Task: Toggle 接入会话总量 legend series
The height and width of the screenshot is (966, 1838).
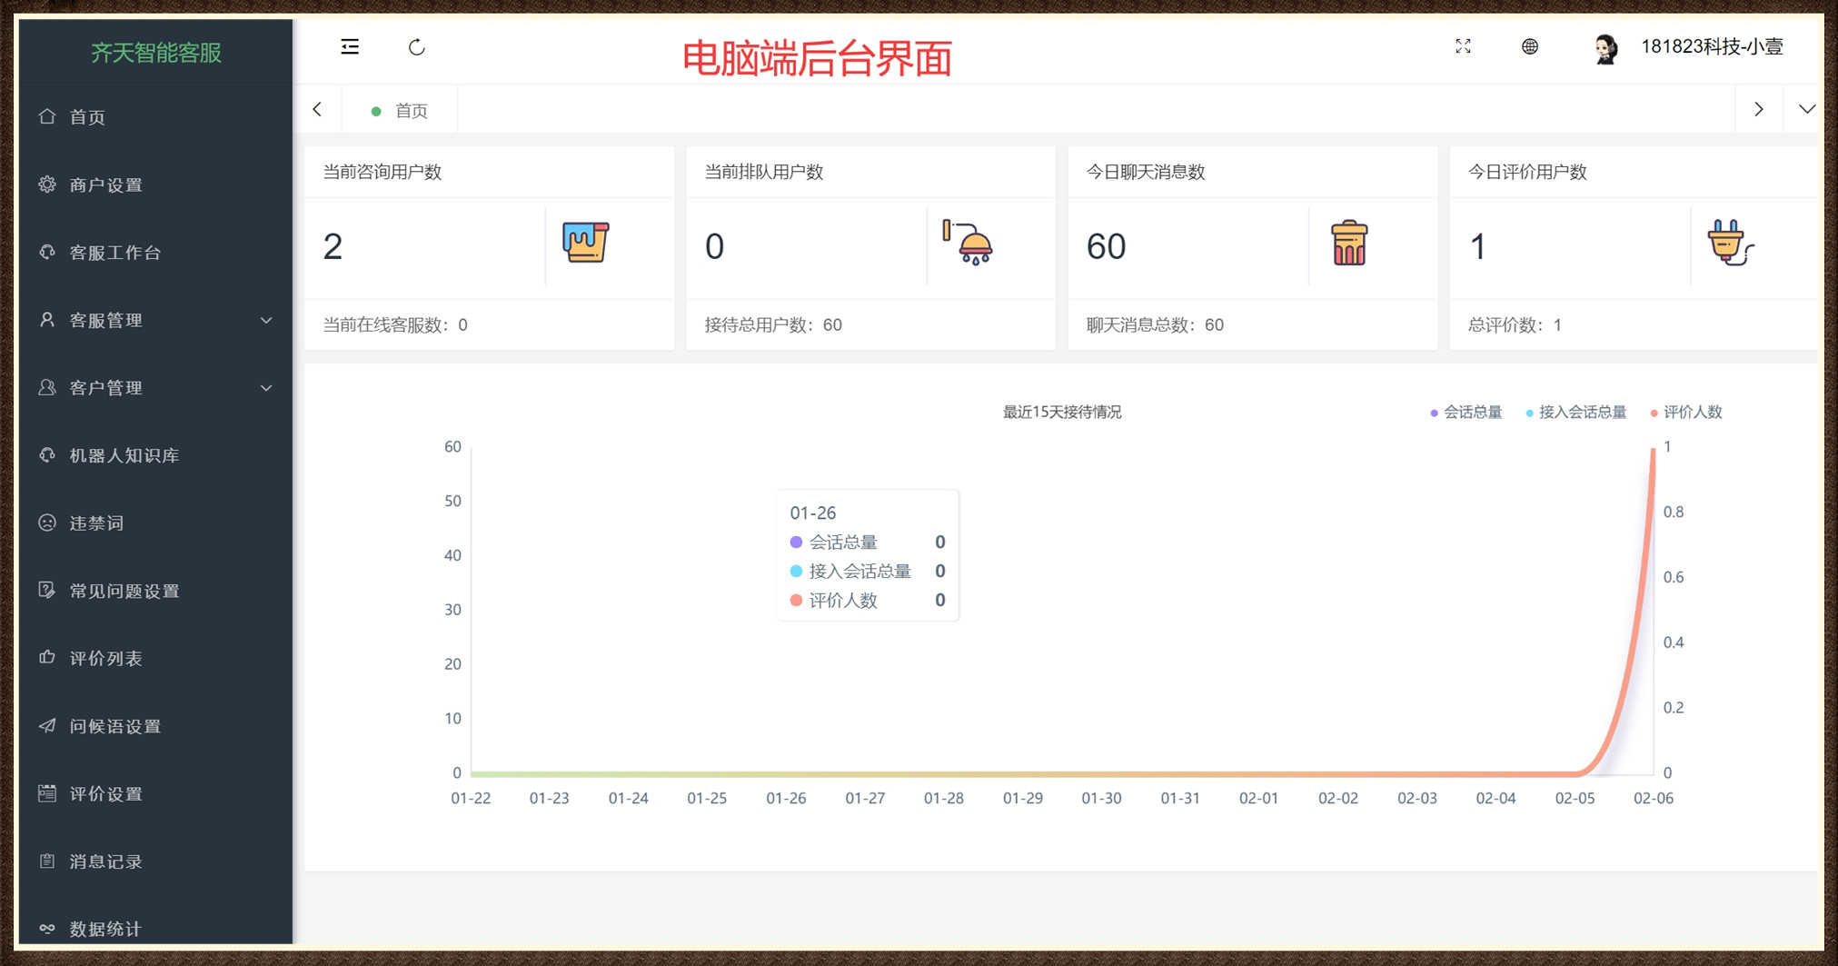Action: point(1575,413)
